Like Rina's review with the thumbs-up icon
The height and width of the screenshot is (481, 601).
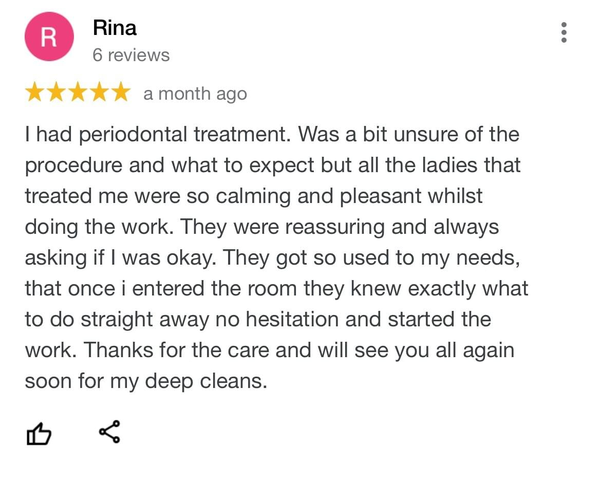click(39, 433)
